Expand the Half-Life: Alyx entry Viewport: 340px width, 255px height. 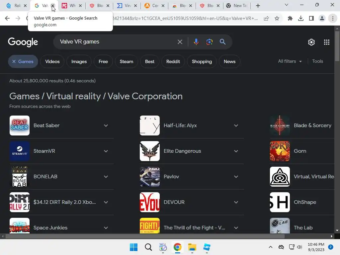click(x=236, y=126)
